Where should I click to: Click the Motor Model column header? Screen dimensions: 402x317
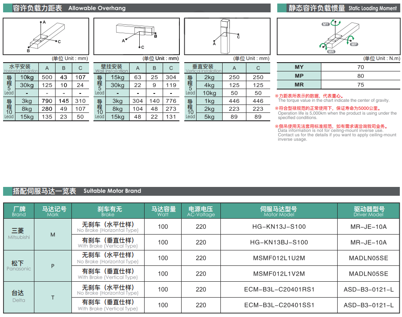pyautogui.click(x=279, y=211)
